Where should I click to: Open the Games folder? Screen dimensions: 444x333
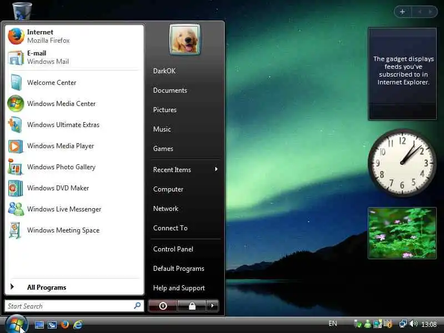(x=185, y=149)
